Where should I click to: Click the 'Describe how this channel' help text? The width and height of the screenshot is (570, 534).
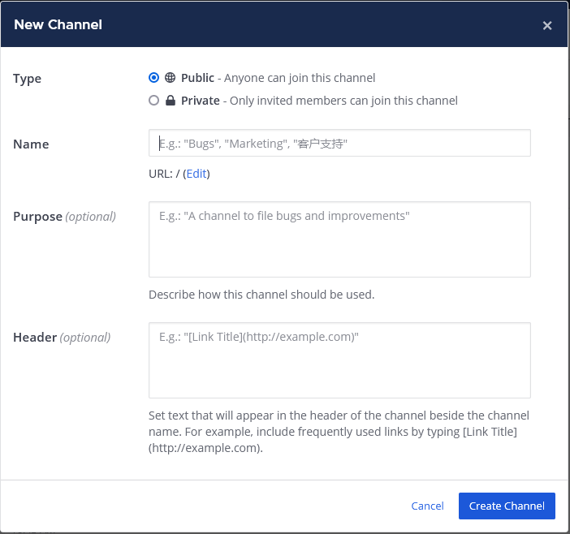261,295
